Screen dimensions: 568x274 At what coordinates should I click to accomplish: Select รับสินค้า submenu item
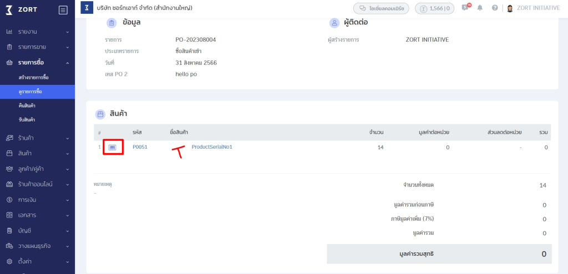pyautogui.click(x=27, y=120)
